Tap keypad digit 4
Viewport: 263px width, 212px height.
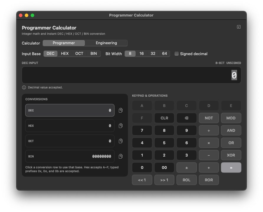[142, 143]
